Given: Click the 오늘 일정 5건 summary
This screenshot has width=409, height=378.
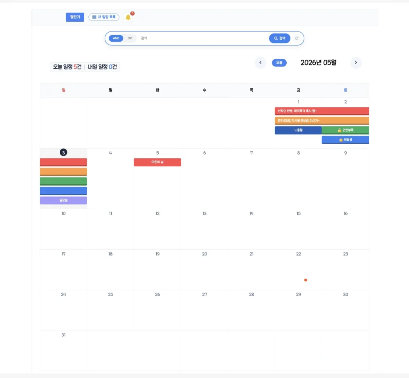Looking at the screenshot, I should click(x=67, y=67).
